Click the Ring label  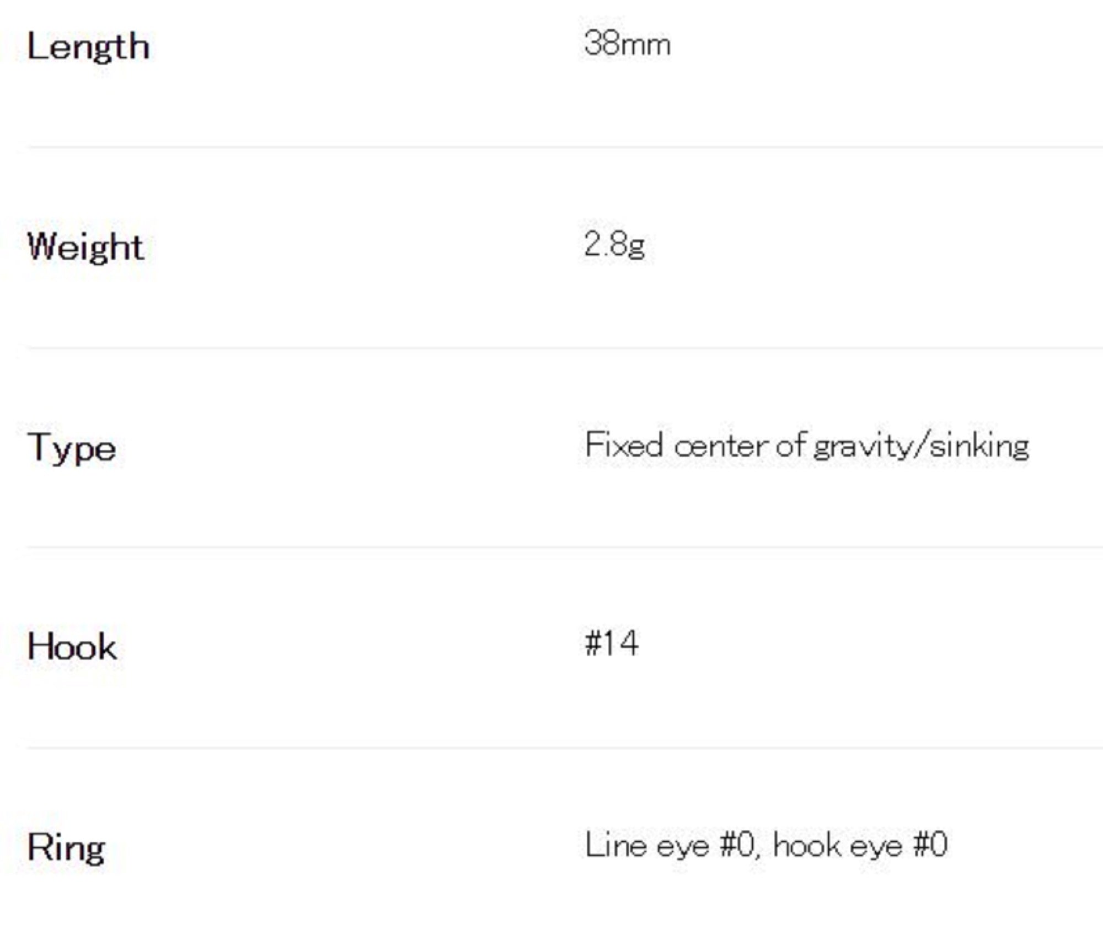[x=66, y=847]
